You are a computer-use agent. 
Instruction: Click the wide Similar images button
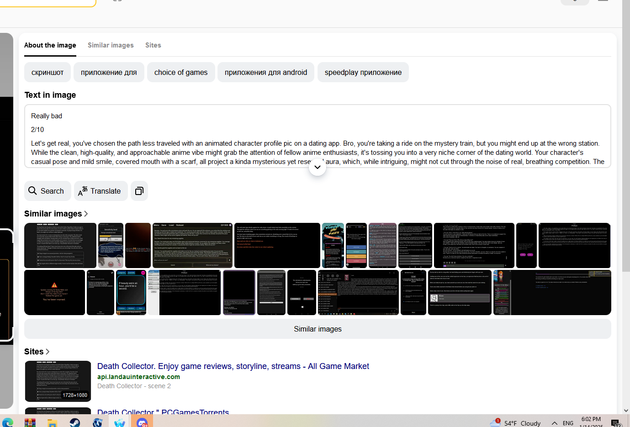pyautogui.click(x=318, y=329)
